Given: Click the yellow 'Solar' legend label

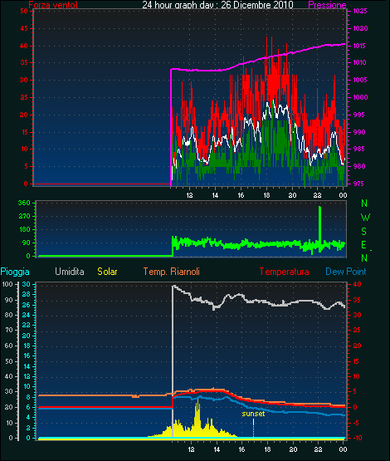Looking at the screenshot, I should click(107, 272).
